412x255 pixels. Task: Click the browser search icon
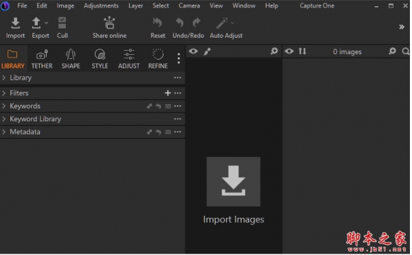click(406, 51)
